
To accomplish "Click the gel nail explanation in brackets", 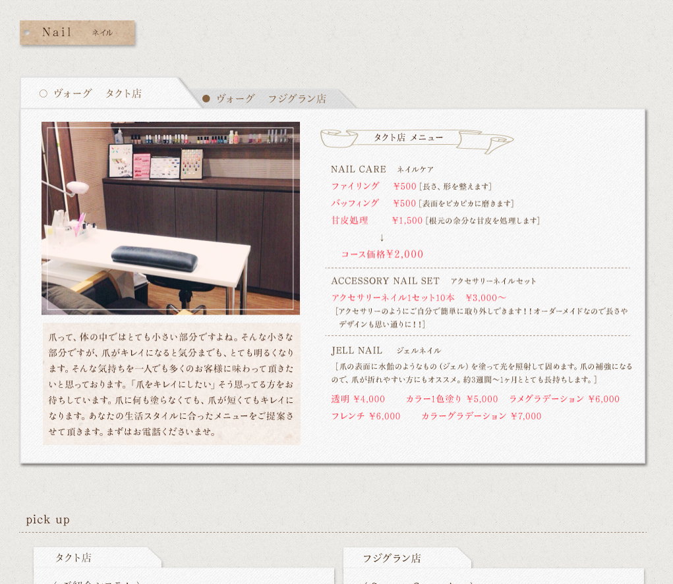I will (x=482, y=373).
